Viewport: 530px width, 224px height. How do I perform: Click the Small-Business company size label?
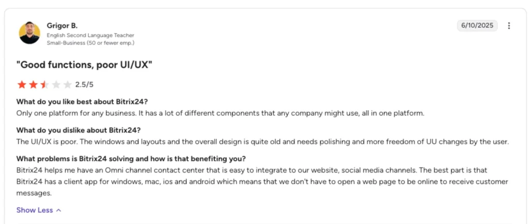(x=91, y=43)
